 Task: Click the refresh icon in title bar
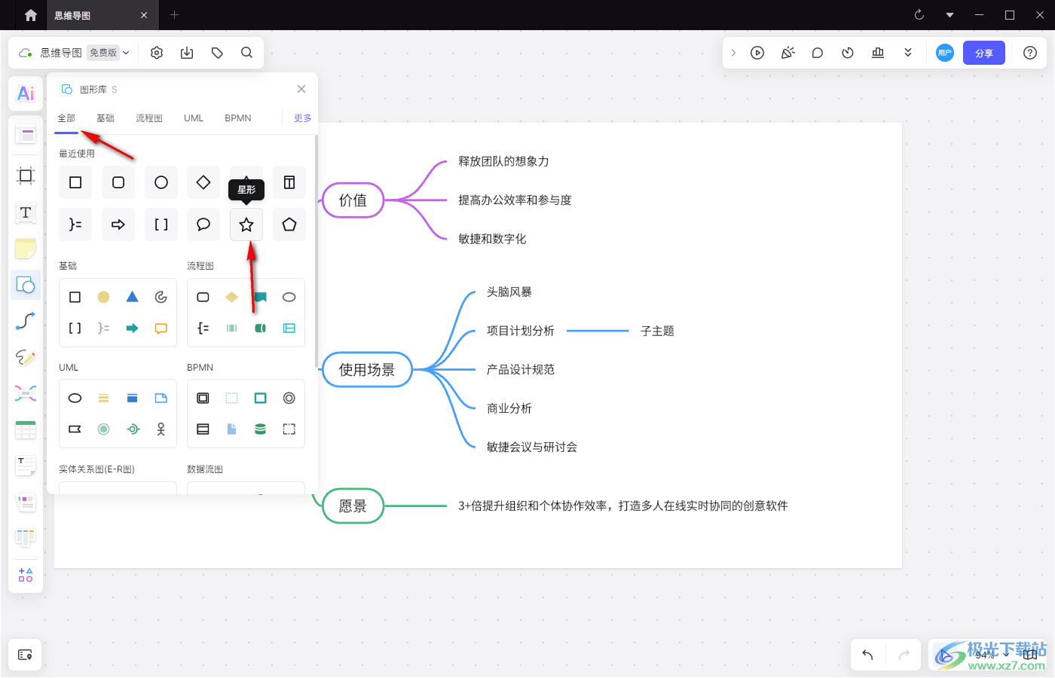pos(919,15)
